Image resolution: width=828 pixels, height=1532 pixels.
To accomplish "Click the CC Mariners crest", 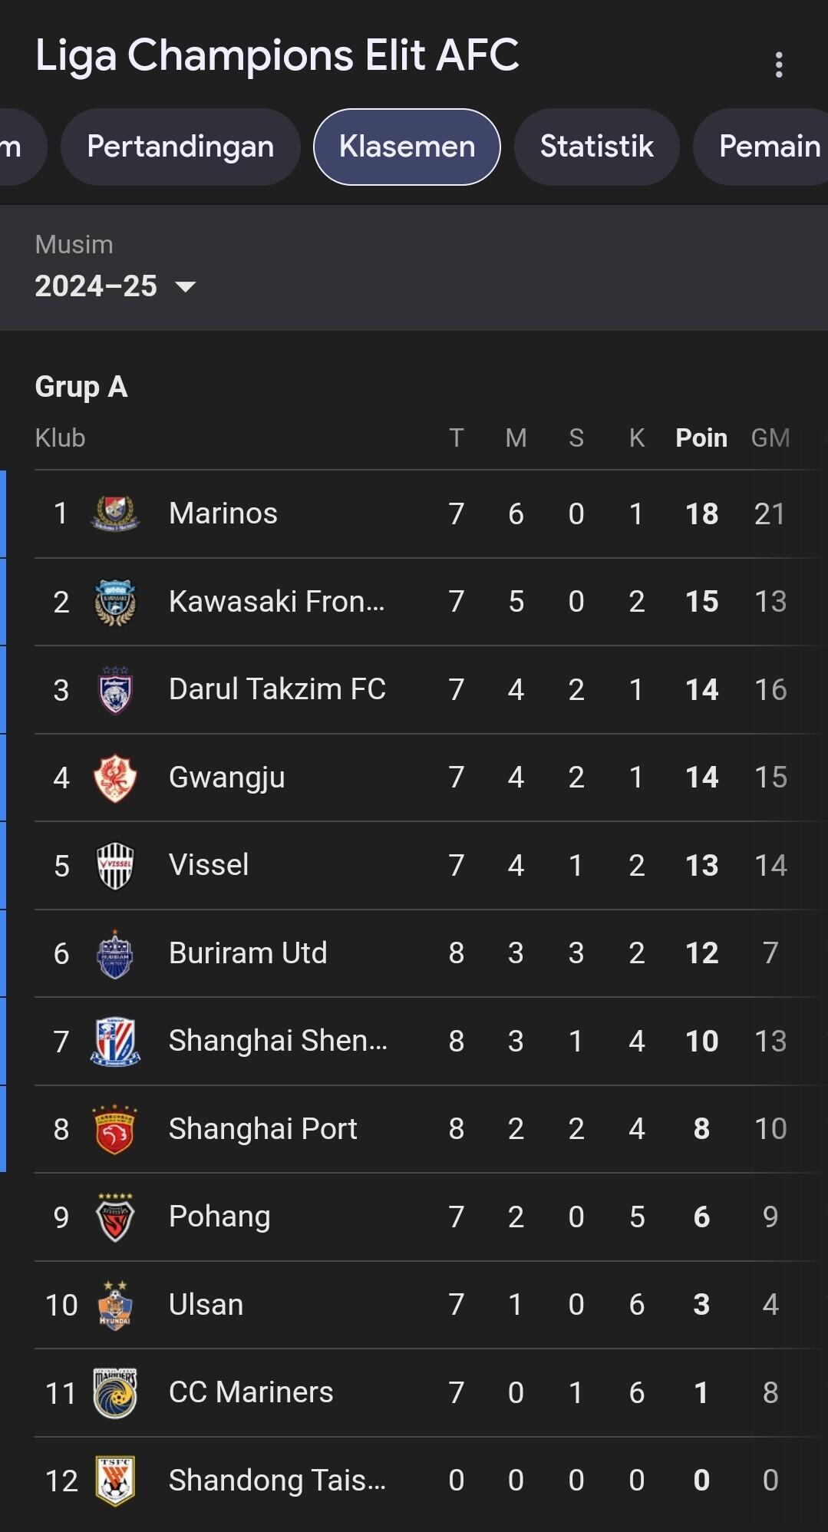I will tap(115, 1393).
